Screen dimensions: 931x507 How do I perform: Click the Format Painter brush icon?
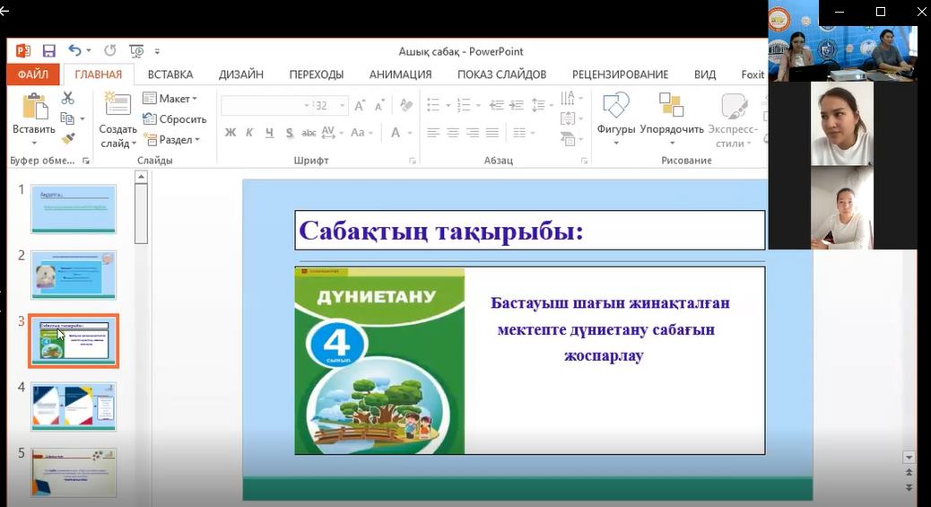[x=68, y=138]
